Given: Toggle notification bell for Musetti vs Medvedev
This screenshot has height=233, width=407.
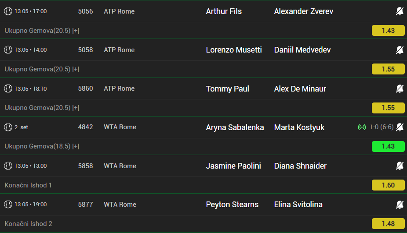Looking at the screenshot, I should point(400,50).
